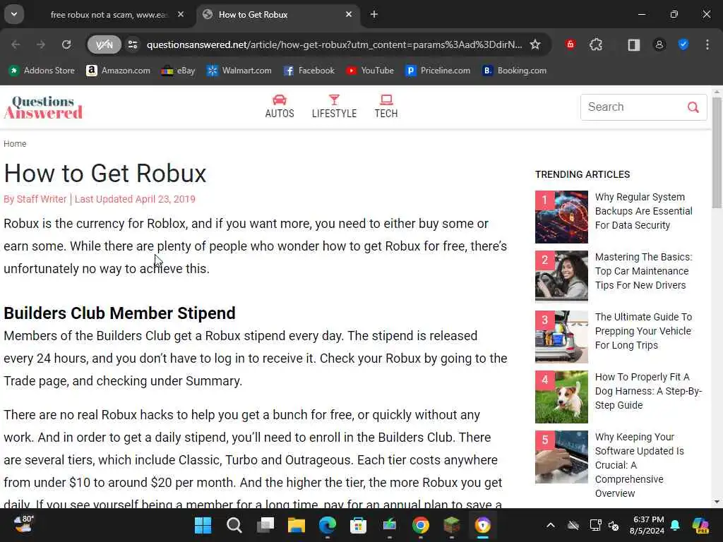
Task: Open 'Mastering The Basics' article link
Action: 644,271
